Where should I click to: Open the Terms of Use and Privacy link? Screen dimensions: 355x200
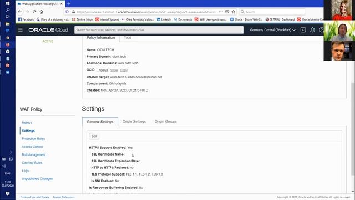pos(35,197)
